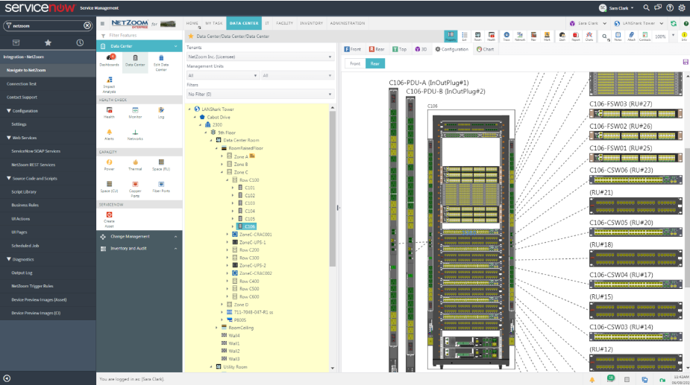This screenshot has height=385, width=690.
Task: Switch rack view to Rear toggle
Action: 375,64
